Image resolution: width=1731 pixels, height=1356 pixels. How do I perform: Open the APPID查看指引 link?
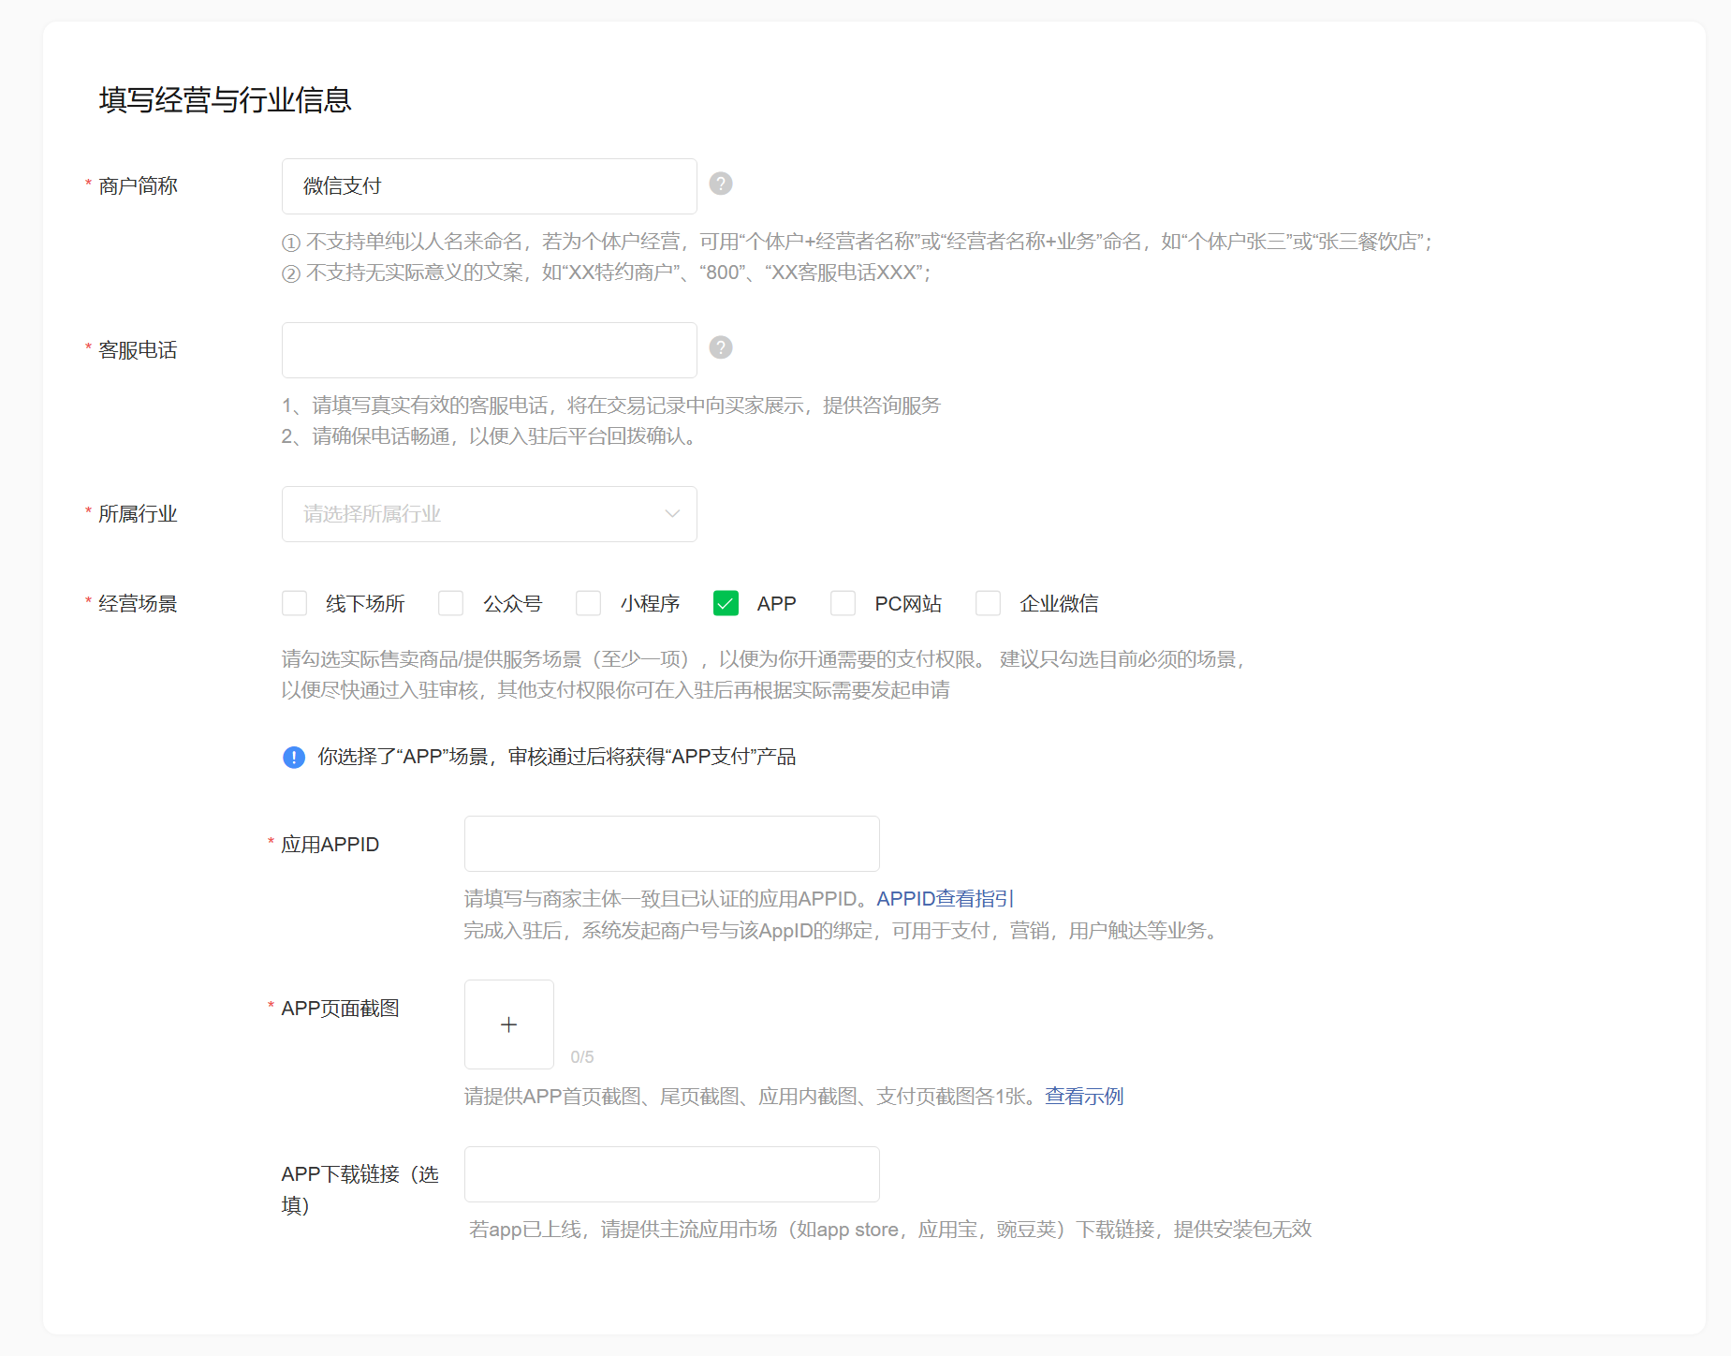946,899
